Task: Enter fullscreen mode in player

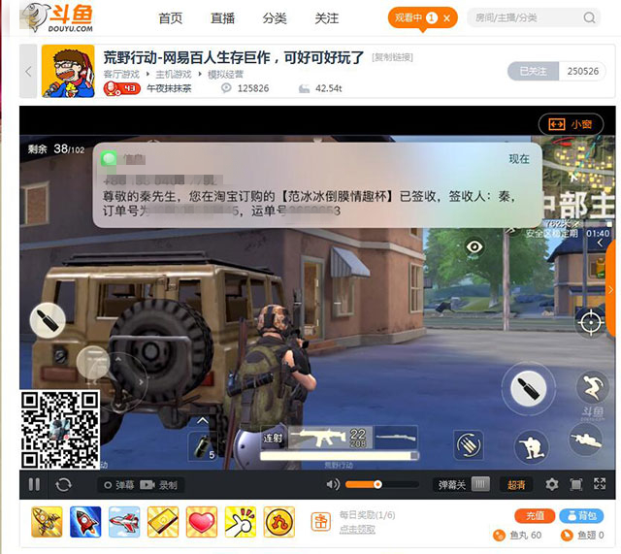Action: click(576, 484)
